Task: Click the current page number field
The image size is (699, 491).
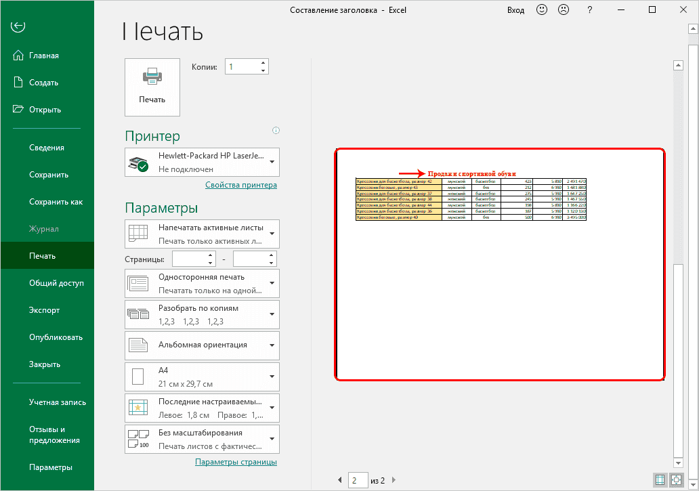Action: pos(358,480)
